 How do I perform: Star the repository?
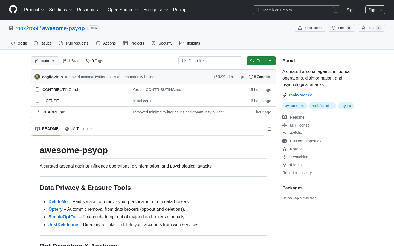pyautogui.click(x=371, y=28)
